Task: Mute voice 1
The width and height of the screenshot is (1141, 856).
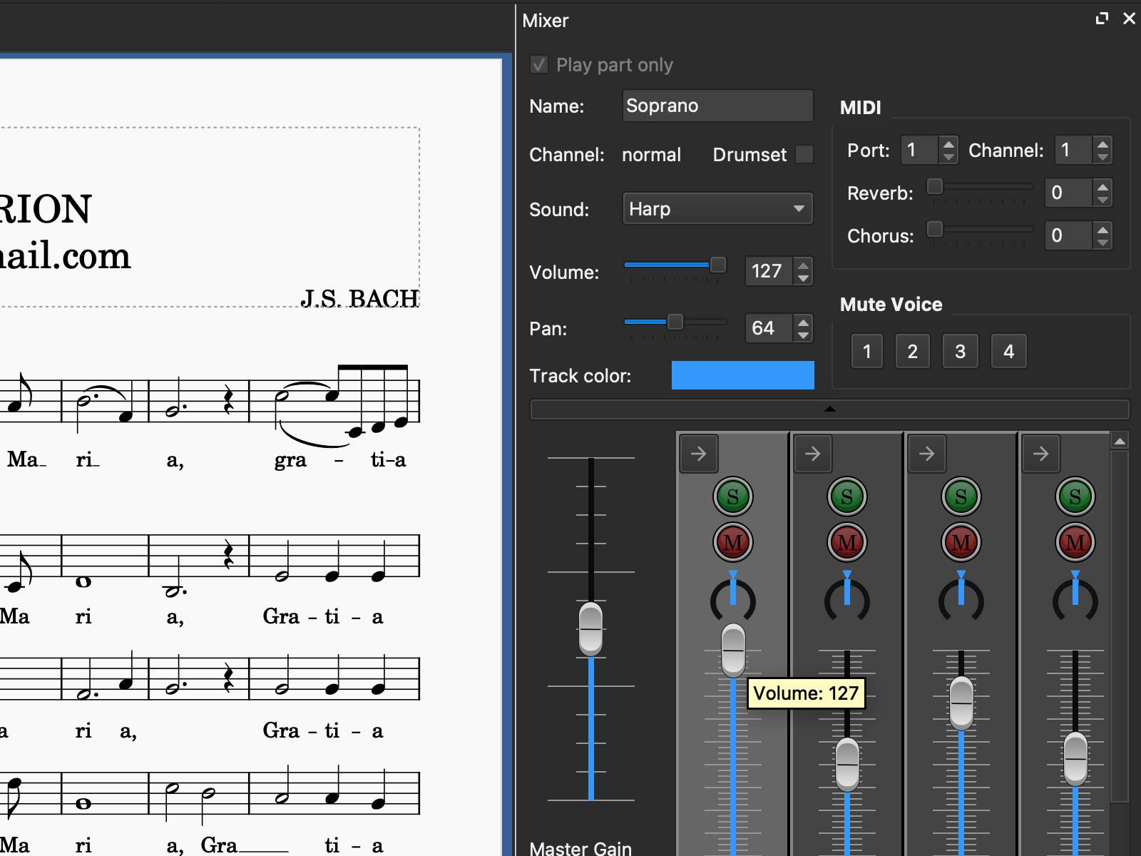Action: tap(867, 351)
